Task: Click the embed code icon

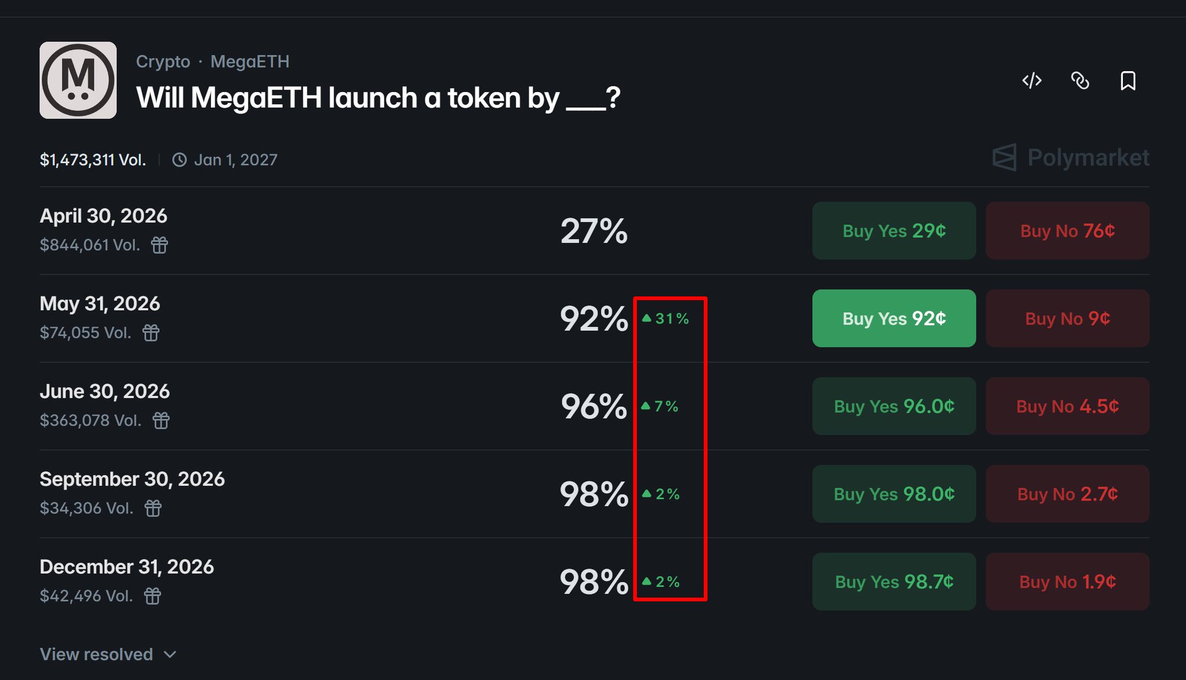Action: point(1031,80)
